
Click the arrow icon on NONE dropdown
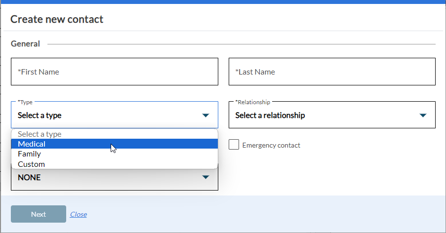[x=206, y=177]
